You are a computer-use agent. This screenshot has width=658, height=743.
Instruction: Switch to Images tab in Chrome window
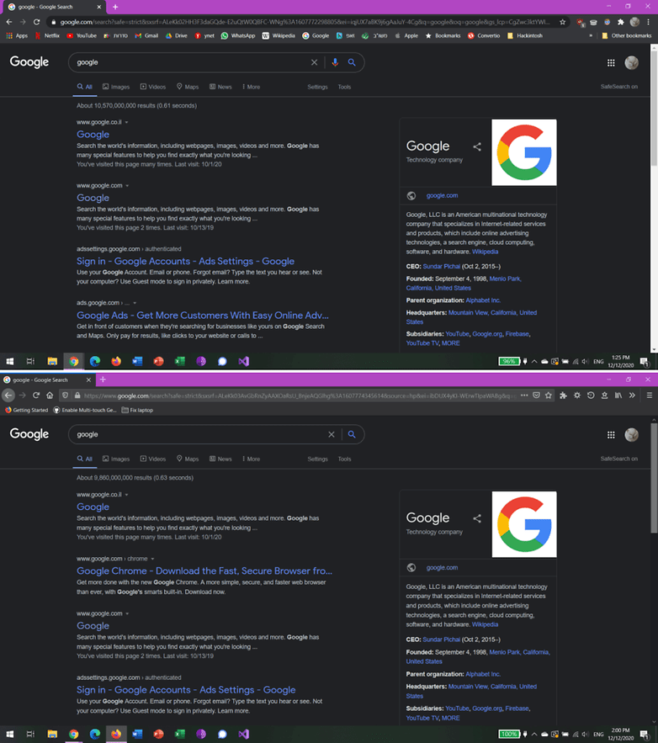click(116, 88)
